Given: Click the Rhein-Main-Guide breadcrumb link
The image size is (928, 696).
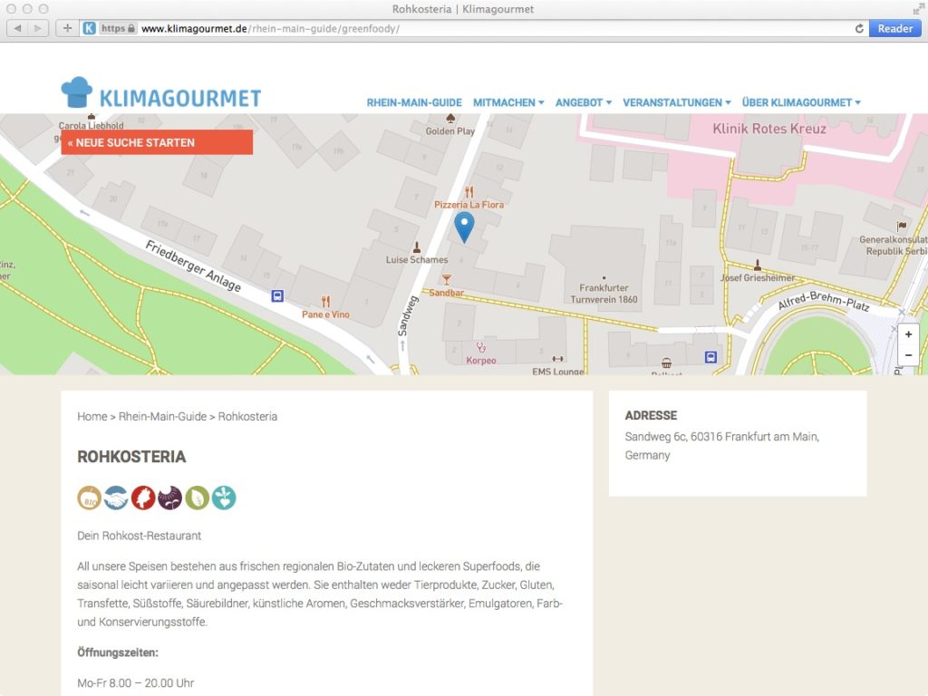Looking at the screenshot, I should pyautogui.click(x=163, y=416).
